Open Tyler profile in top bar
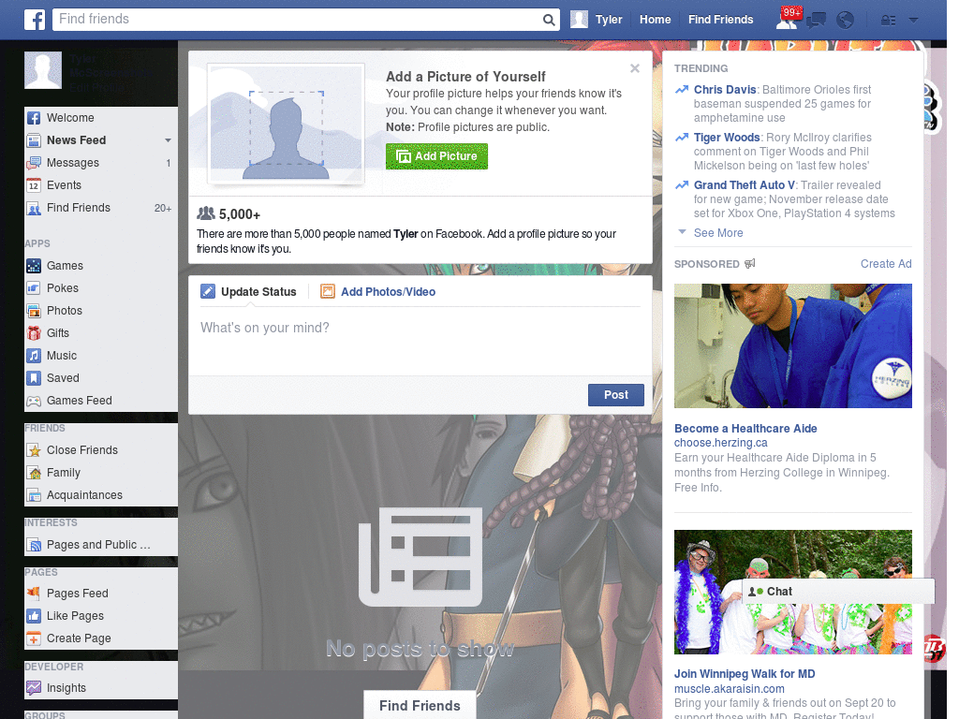This screenshot has height=719, width=959. click(597, 20)
